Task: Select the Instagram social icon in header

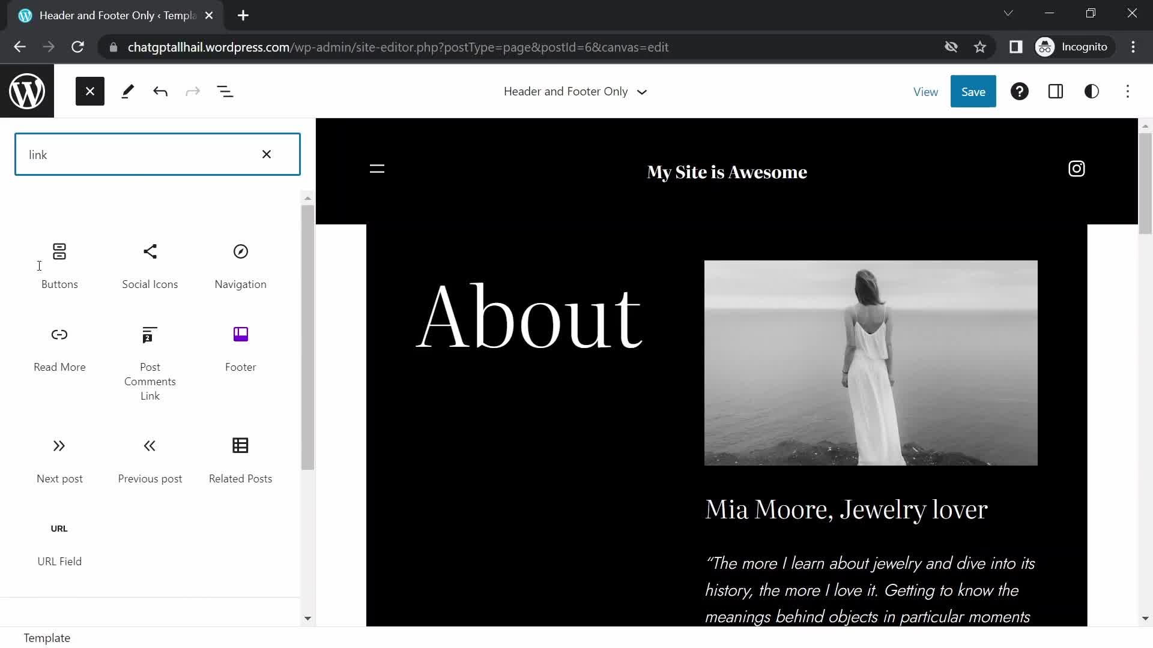Action: pyautogui.click(x=1076, y=169)
